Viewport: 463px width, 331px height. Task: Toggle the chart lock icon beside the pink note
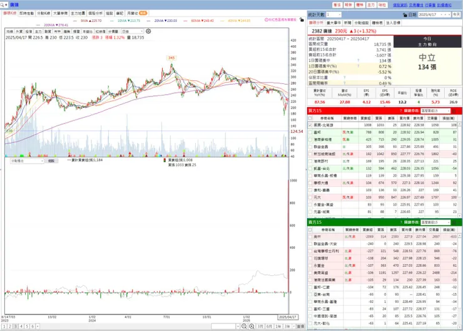302,20
